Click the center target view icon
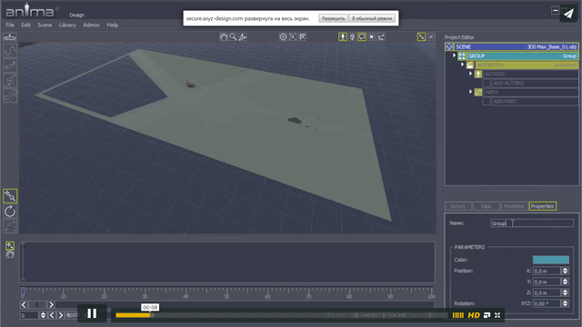This screenshot has width=582, height=327. coord(283,36)
